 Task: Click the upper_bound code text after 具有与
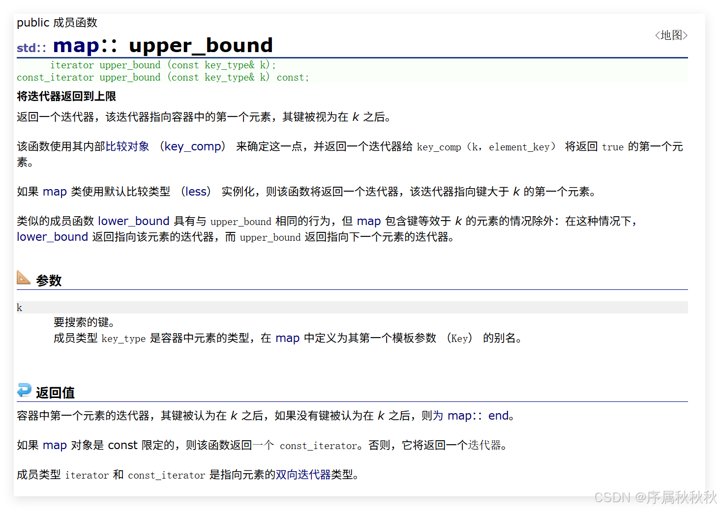pos(241,221)
